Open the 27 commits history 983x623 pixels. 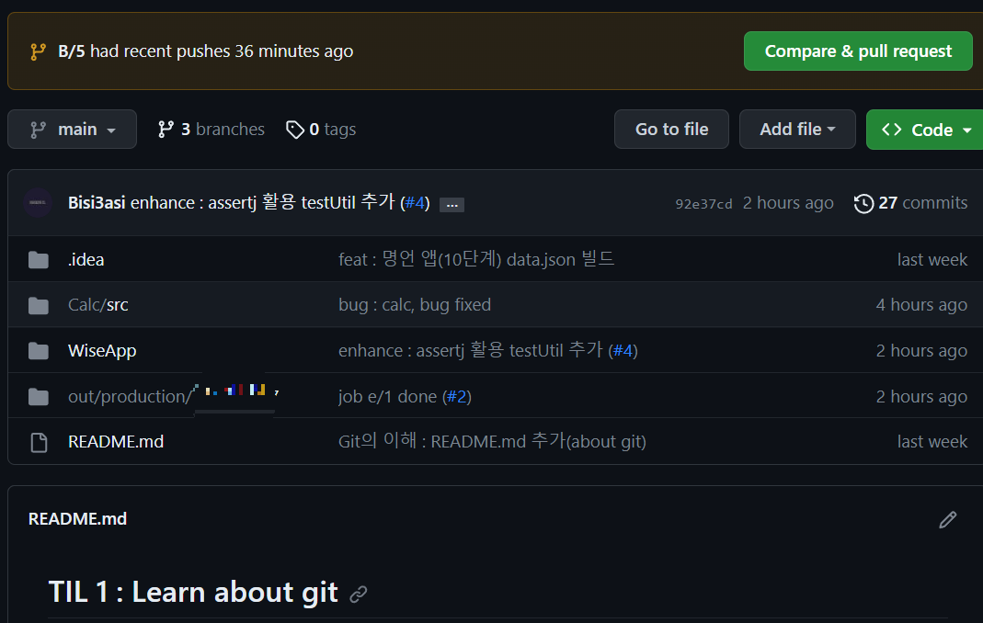910,202
